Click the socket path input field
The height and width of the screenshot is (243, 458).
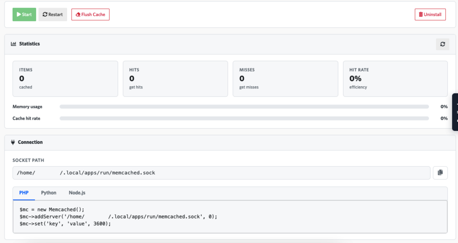tap(221, 173)
